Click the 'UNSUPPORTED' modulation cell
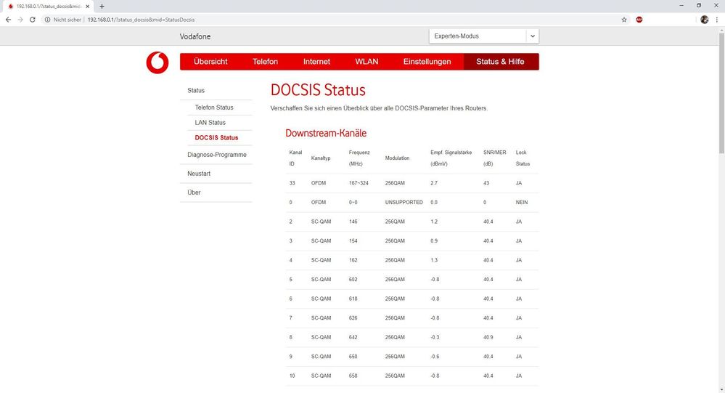Viewport: 725px width, 393px height. [x=404, y=202]
